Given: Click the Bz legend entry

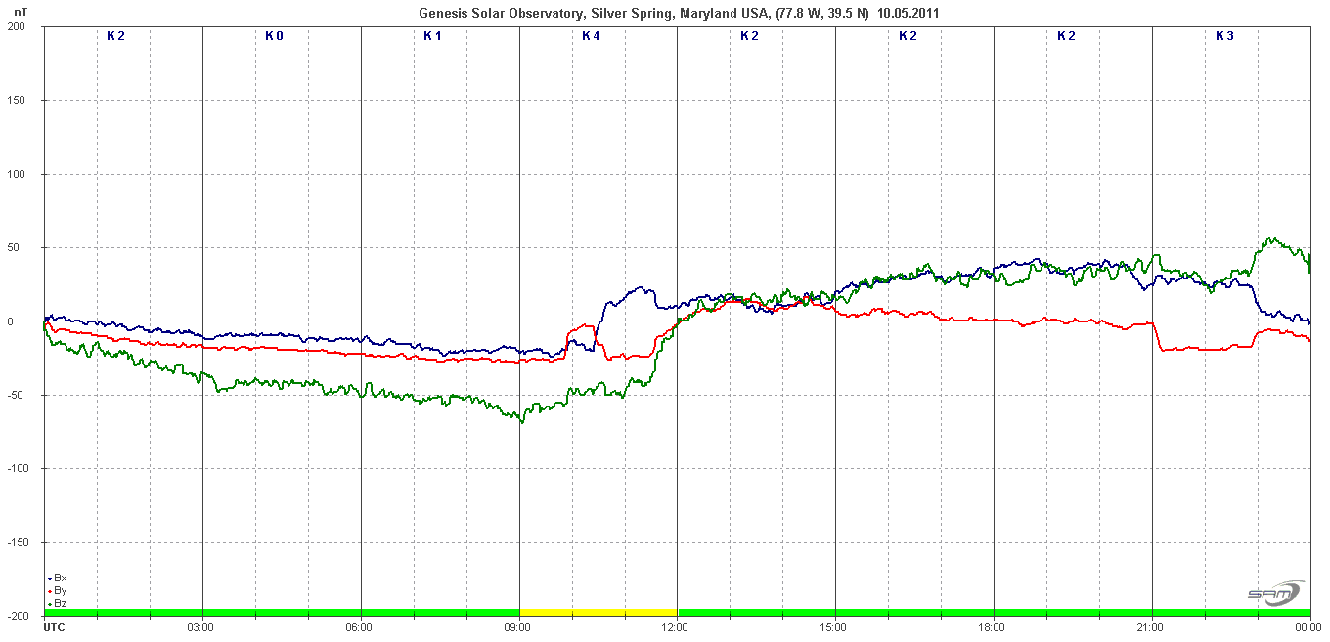Looking at the screenshot, I should point(58,603).
